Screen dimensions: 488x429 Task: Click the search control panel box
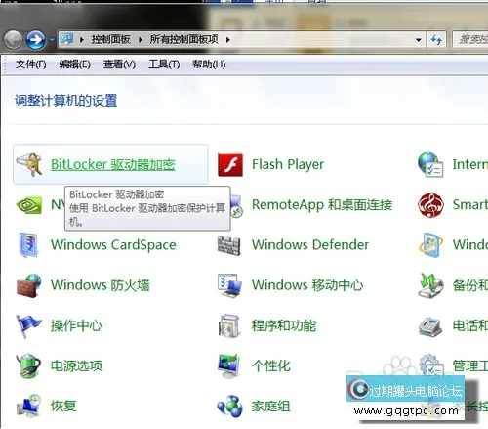470,40
